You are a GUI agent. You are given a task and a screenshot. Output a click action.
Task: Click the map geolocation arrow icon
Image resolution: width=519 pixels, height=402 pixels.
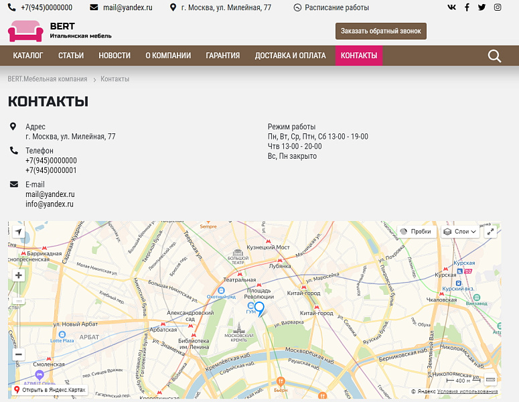(19, 232)
